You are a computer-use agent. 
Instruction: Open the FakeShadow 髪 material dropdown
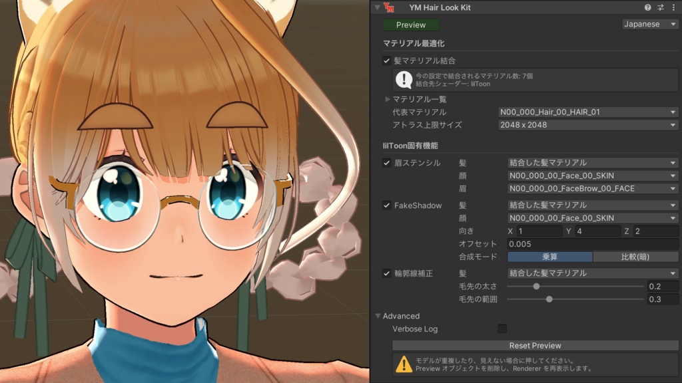tap(592, 205)
